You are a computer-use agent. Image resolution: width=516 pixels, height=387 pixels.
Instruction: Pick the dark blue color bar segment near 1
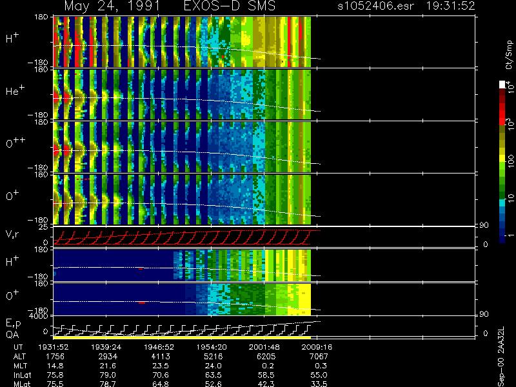502,236
